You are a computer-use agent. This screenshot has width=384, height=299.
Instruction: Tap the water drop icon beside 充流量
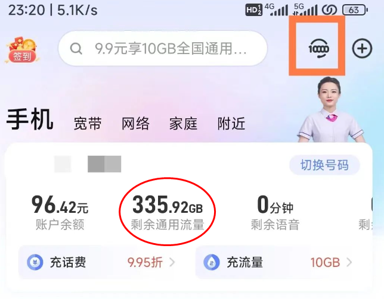tap(212, 262)
